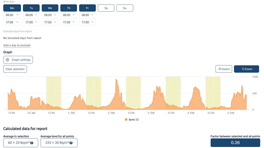Click the gear icon in Graph settings
This screenshot has width=264, height=148.
(7, 60)
